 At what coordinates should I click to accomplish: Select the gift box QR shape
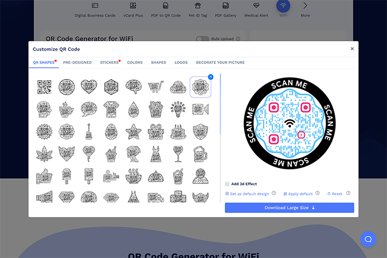156,132
